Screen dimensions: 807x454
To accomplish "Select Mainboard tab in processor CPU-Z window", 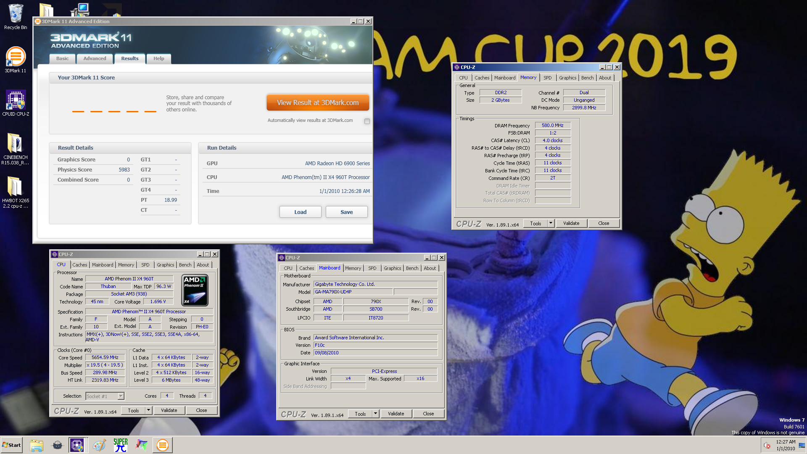I will pyautogui.click(x=103, y=265).
